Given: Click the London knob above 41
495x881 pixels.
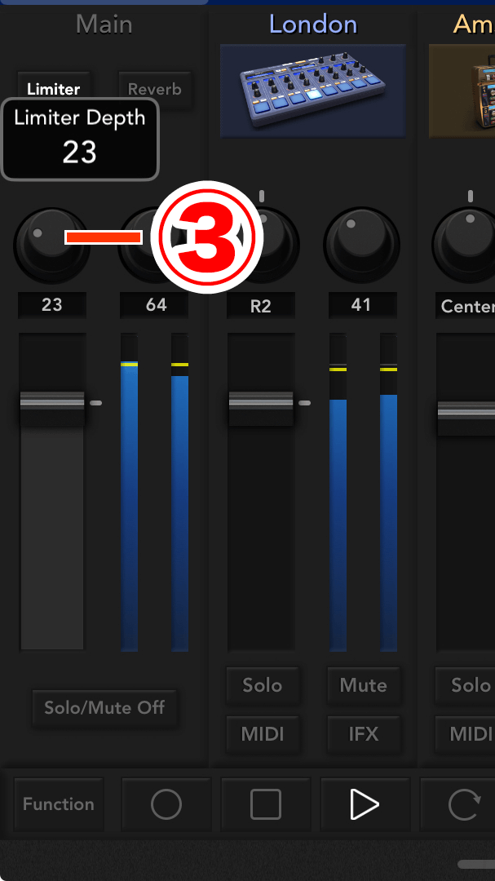Looking at the screenshot, I should click(x=362, y=246).
